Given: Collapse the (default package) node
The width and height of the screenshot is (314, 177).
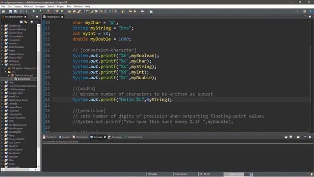Looking at the screenshot, I should point(9,75).
